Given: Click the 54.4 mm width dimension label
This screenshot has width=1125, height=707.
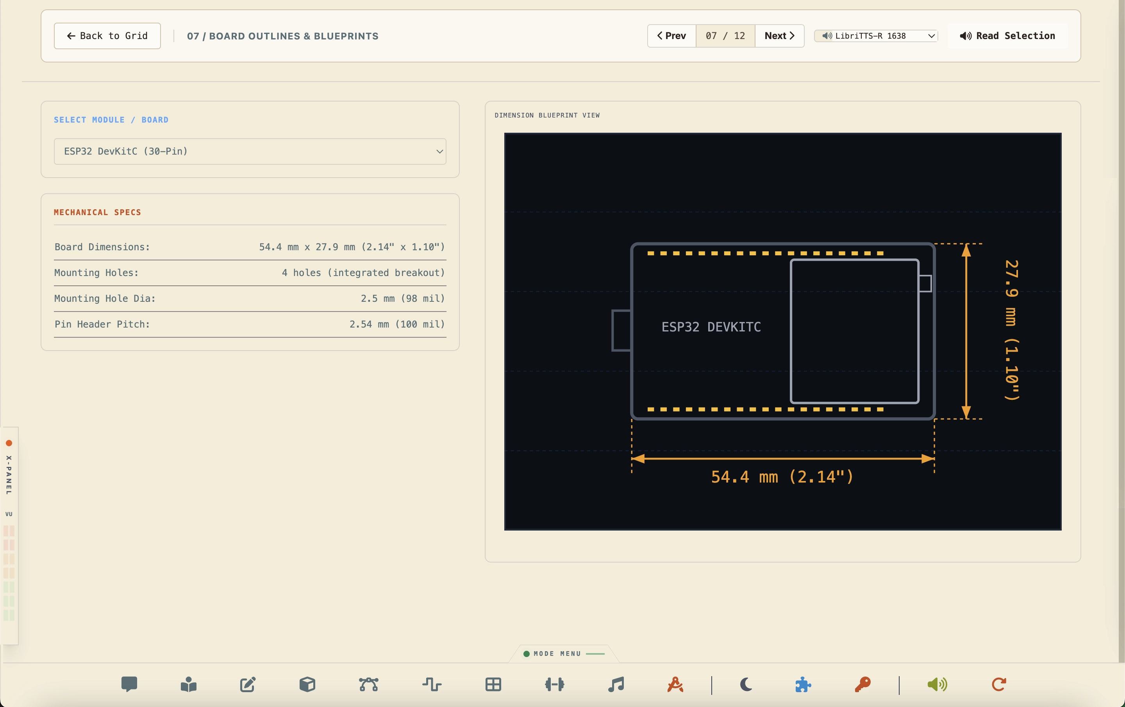Looking at the screenshot, I should point(782,477).
